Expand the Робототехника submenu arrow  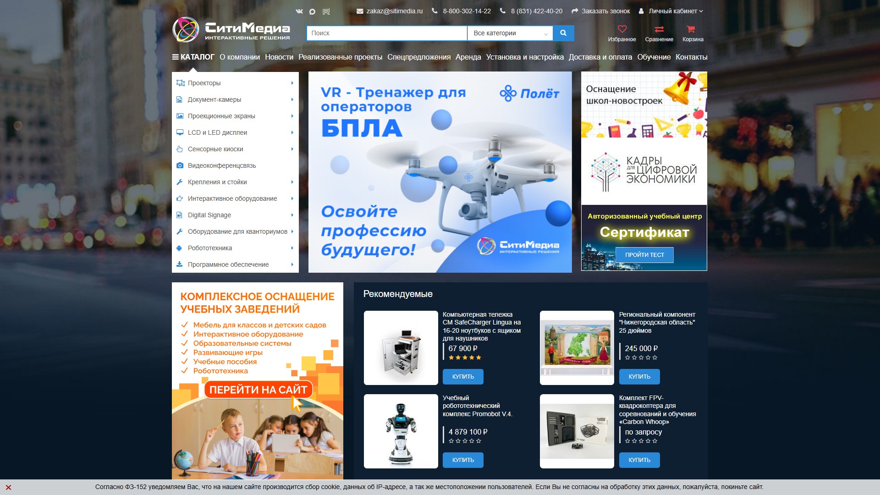coord(292,248)
